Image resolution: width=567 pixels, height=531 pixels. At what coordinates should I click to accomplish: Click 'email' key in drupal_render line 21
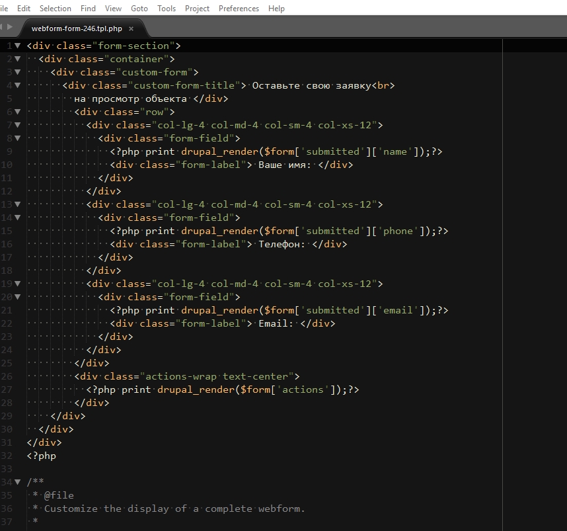click(x=398, y=310)
